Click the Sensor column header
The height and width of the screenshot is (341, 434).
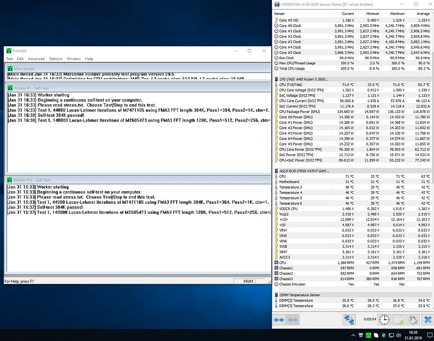(301, 13)
